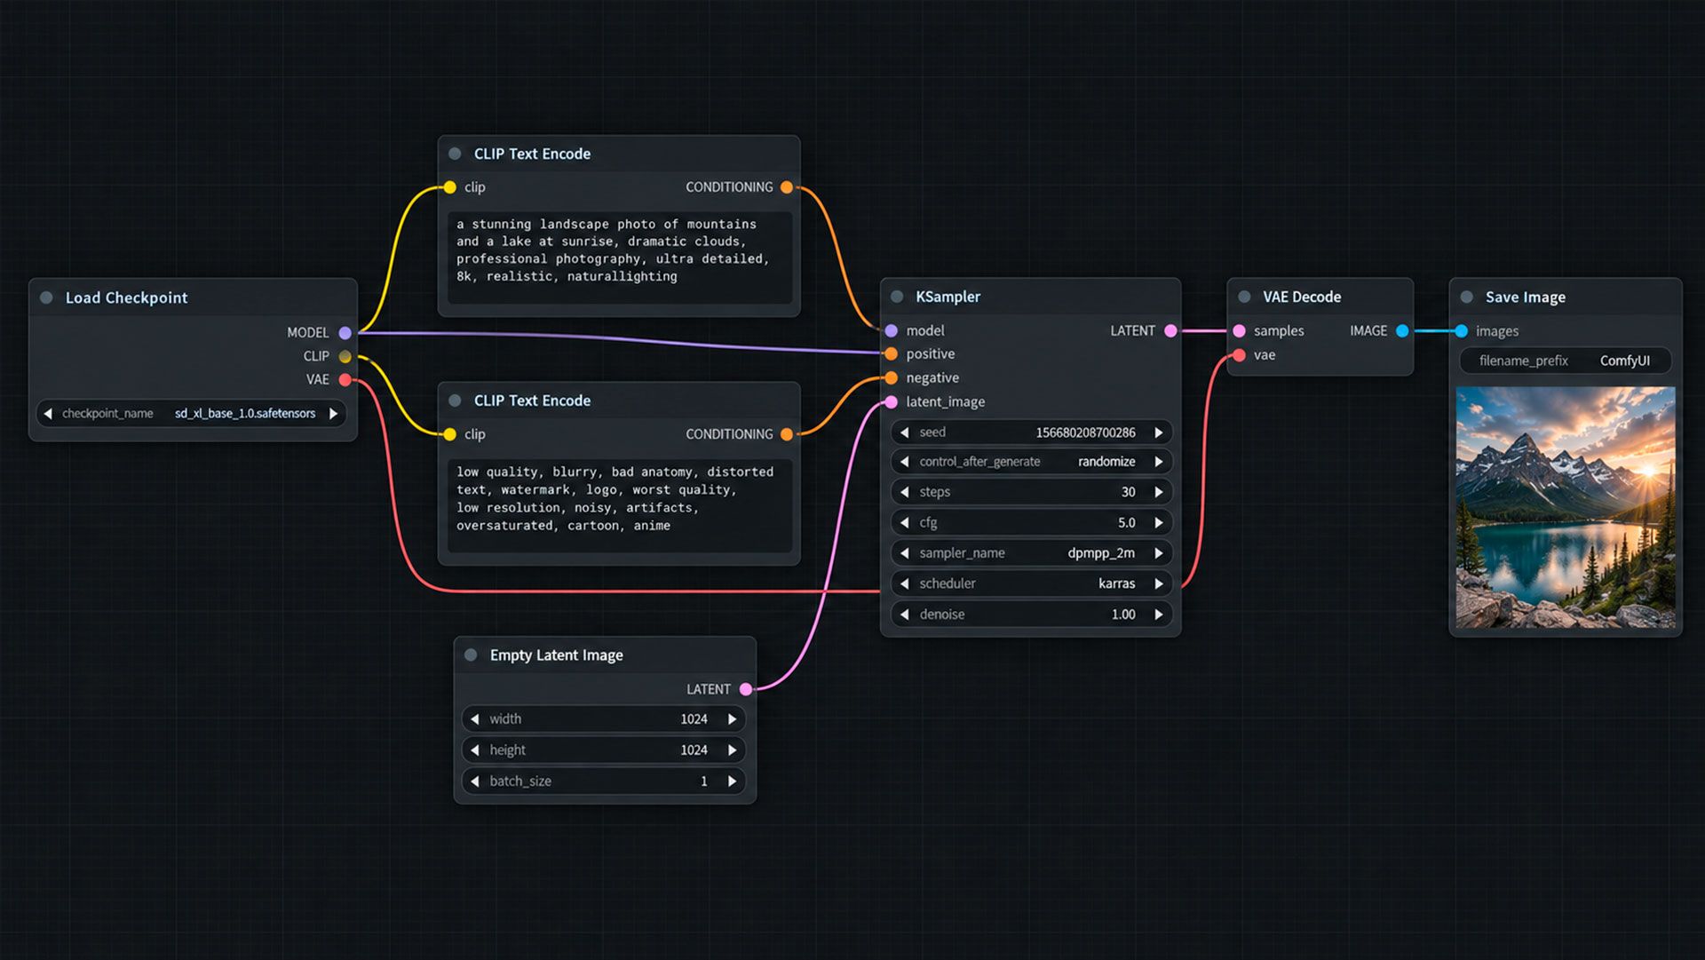Viewport: 1705px width, 960px height.
Task: Click the generated mountain lake preview image
Action: pos(1566,507)
